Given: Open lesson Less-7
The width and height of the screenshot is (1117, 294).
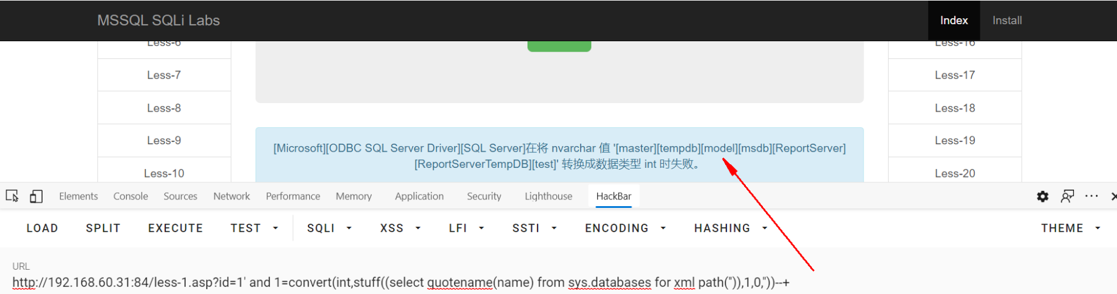Looking at the screenshot, I should pos(164,75).
